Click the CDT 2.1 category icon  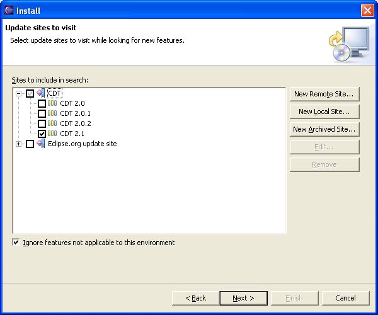tap(52, 134)
